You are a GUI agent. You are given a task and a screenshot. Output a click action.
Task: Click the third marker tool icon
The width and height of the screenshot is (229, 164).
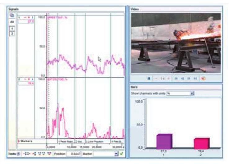click(34, 154)
